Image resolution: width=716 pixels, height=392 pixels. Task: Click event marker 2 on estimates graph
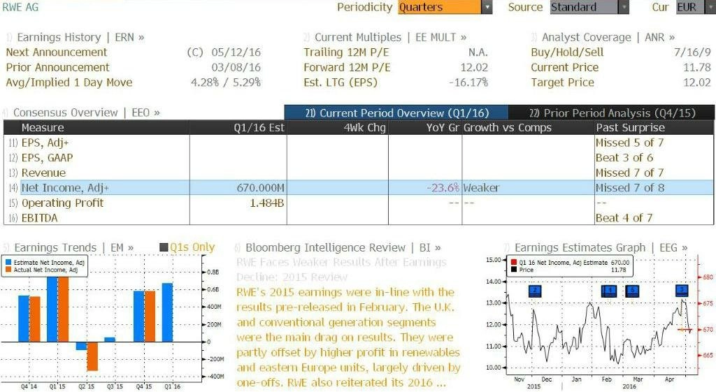click(535, 291)
